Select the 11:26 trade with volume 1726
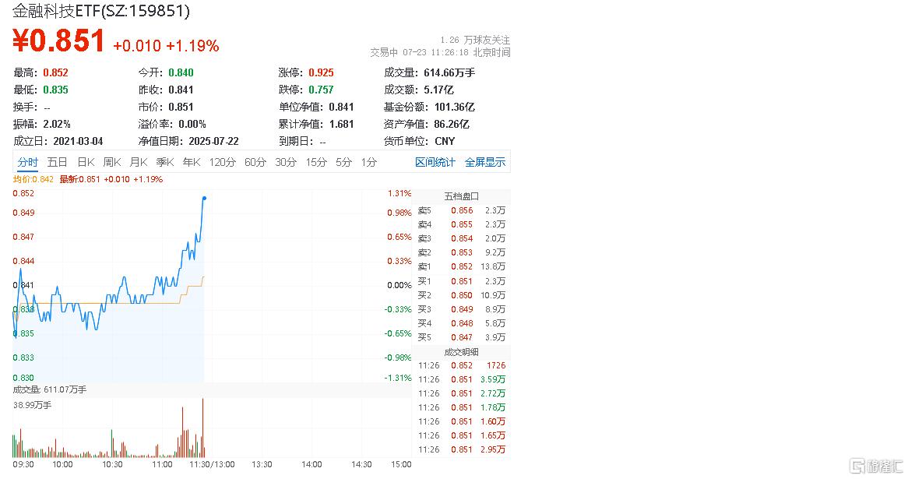Screen dimensions: 908x479 pyautogui.click(x=462, y=365)
